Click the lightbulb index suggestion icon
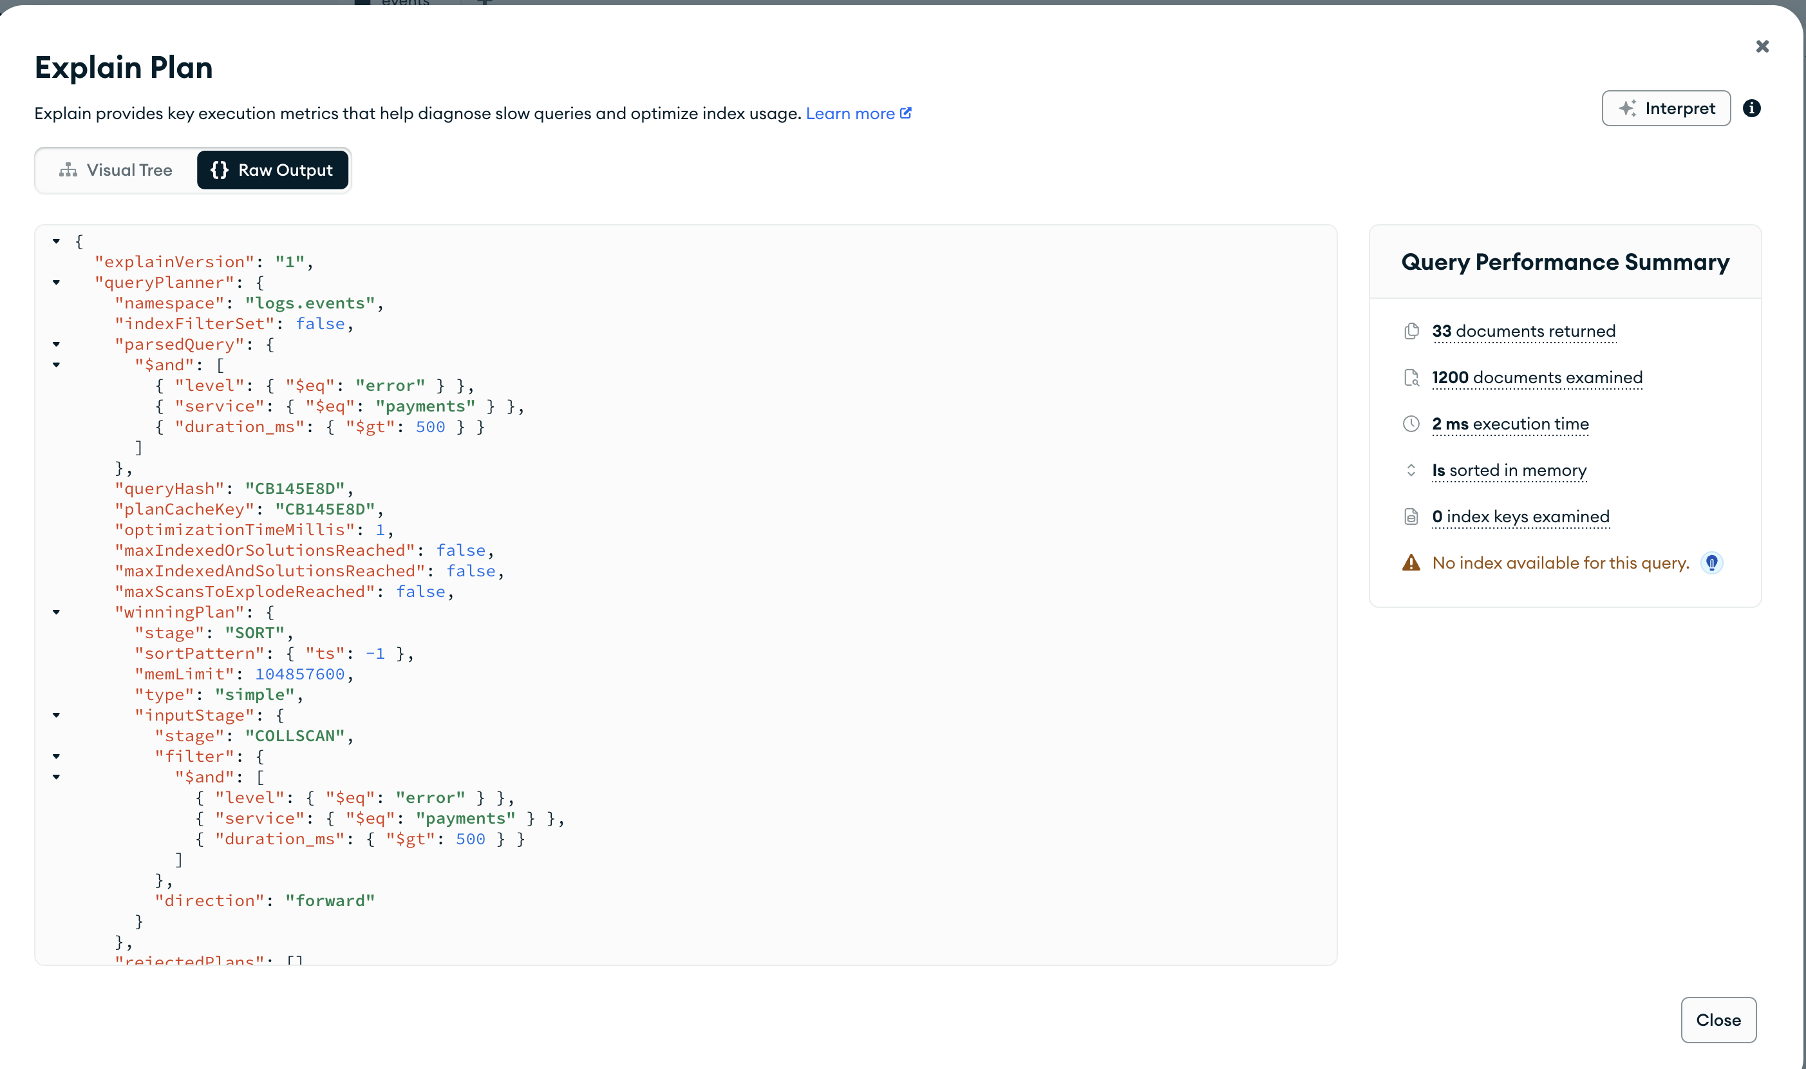Screen dimensions: 1806x1069 click(1711, 563)
